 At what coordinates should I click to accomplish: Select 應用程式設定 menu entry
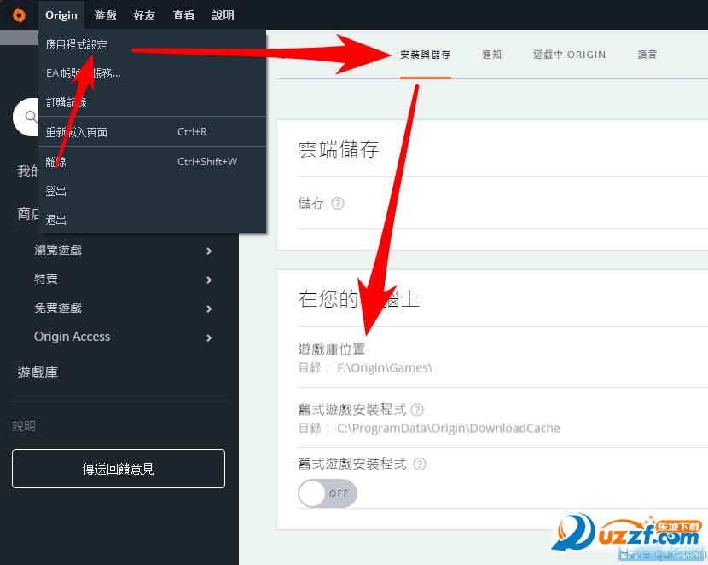pyautogui.click(x=152, y=44)
